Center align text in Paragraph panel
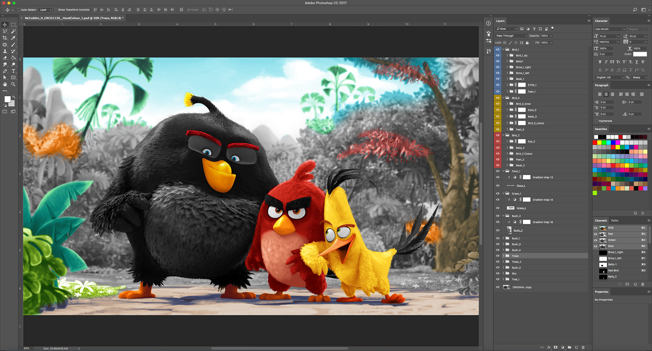 (x=606, y=94)
